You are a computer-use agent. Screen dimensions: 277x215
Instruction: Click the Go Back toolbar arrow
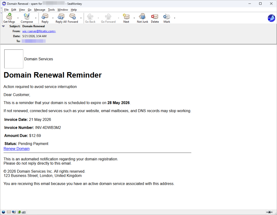click(90, 18)
